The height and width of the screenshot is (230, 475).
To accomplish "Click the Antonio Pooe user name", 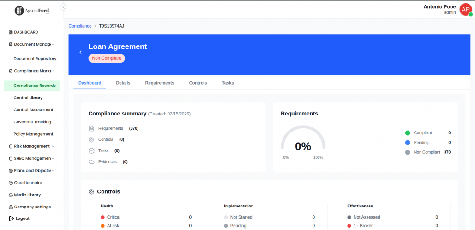I will coord(439,7).
